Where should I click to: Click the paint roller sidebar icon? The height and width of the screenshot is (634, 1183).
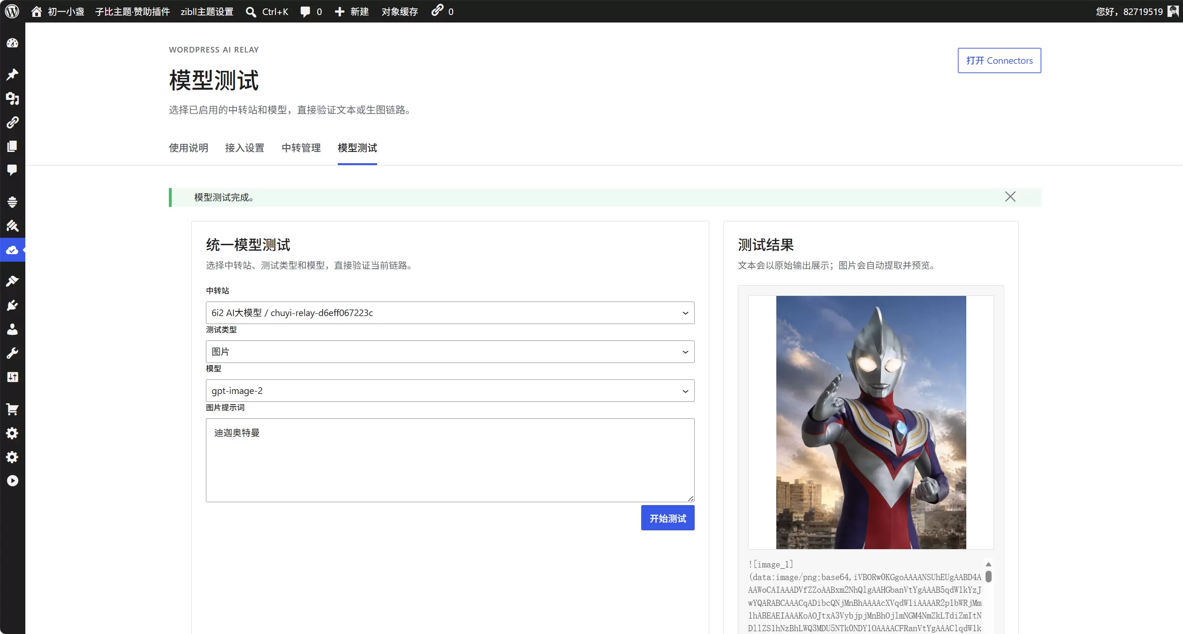[12, 226]
